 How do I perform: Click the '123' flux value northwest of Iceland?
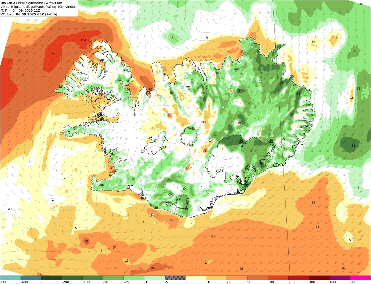83,40
